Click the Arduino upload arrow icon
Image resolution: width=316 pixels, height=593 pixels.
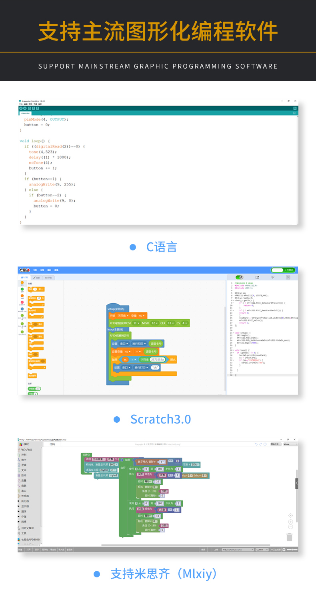25,108
